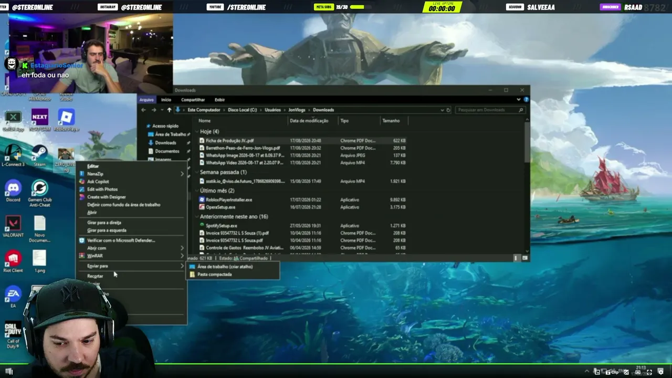Open the Compartilhar ribbon tab
This screenshot has height=378, width=672.
click(x=193, y=100)
